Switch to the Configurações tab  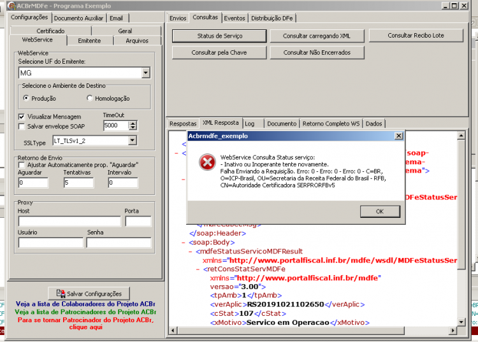29,17
